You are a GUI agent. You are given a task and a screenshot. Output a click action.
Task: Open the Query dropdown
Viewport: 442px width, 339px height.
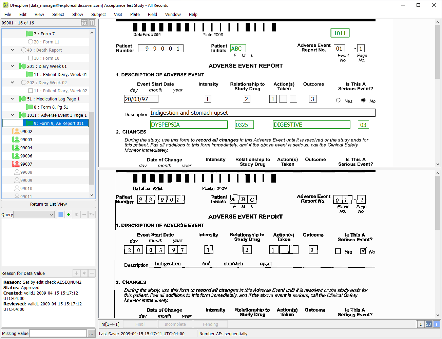point(34,214)
